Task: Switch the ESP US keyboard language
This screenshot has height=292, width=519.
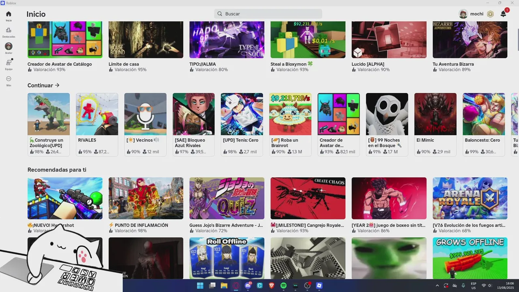Action: [474, 286]
